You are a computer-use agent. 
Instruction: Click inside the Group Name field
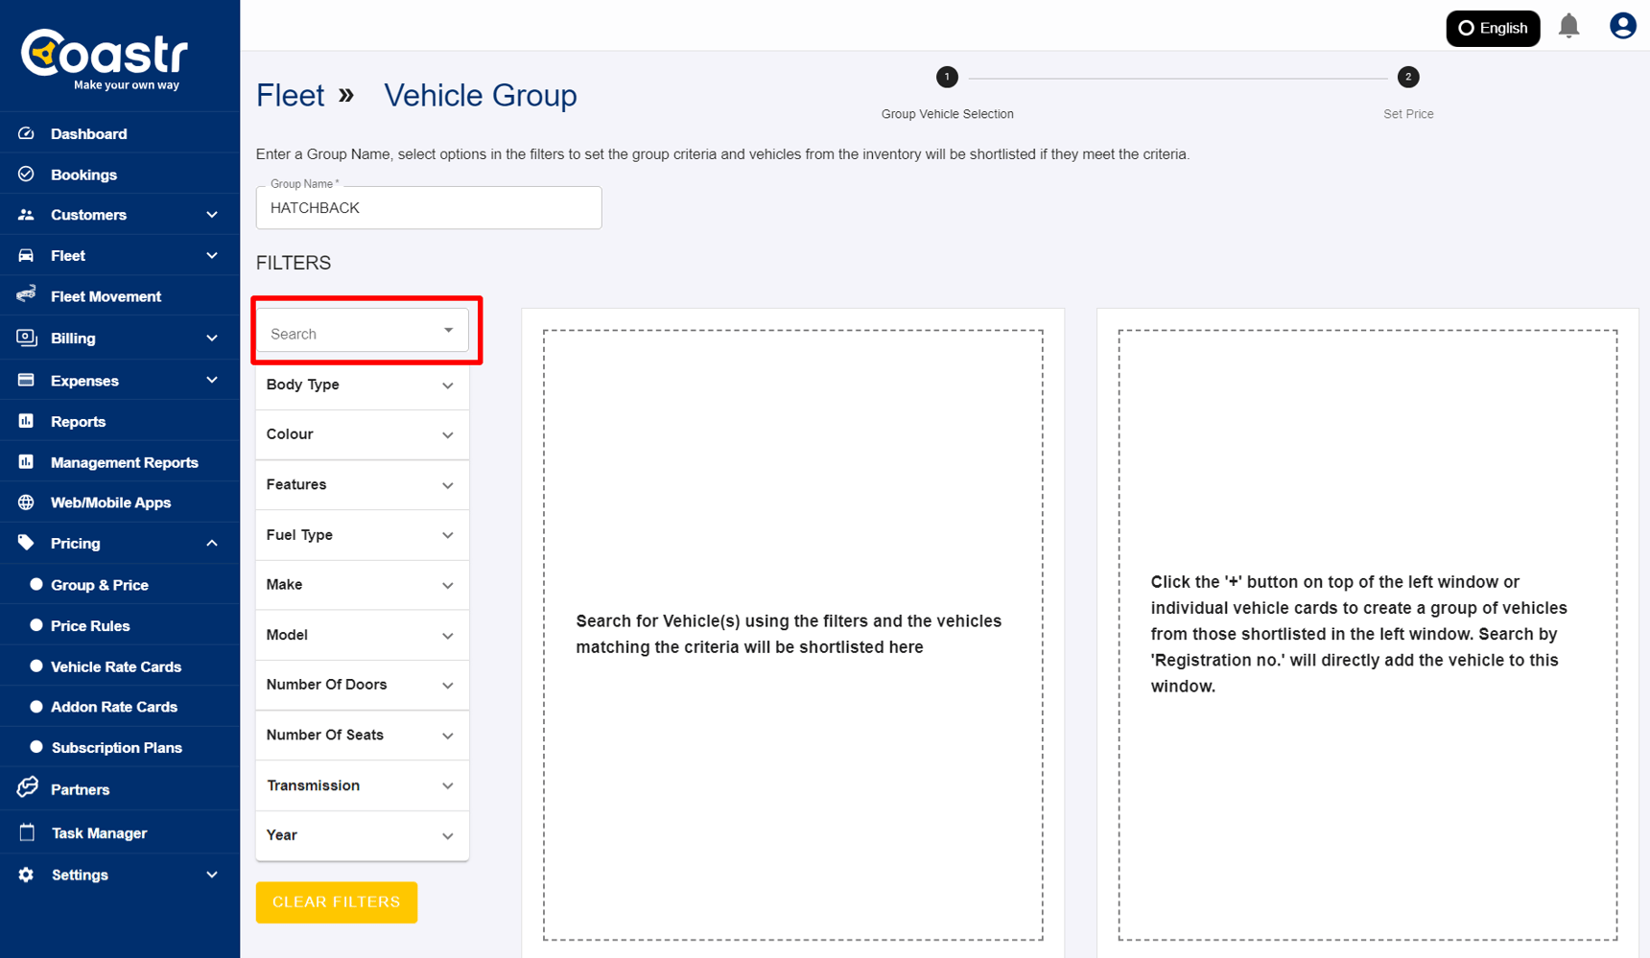428,207
